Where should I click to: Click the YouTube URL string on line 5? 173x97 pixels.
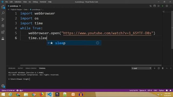pos(107,33)
